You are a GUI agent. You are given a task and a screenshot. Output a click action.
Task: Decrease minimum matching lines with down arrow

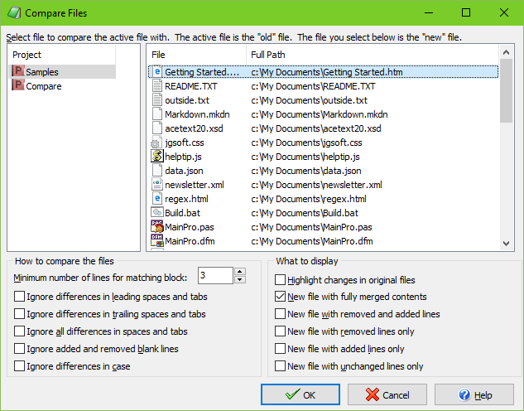click(x=240, y=279)
